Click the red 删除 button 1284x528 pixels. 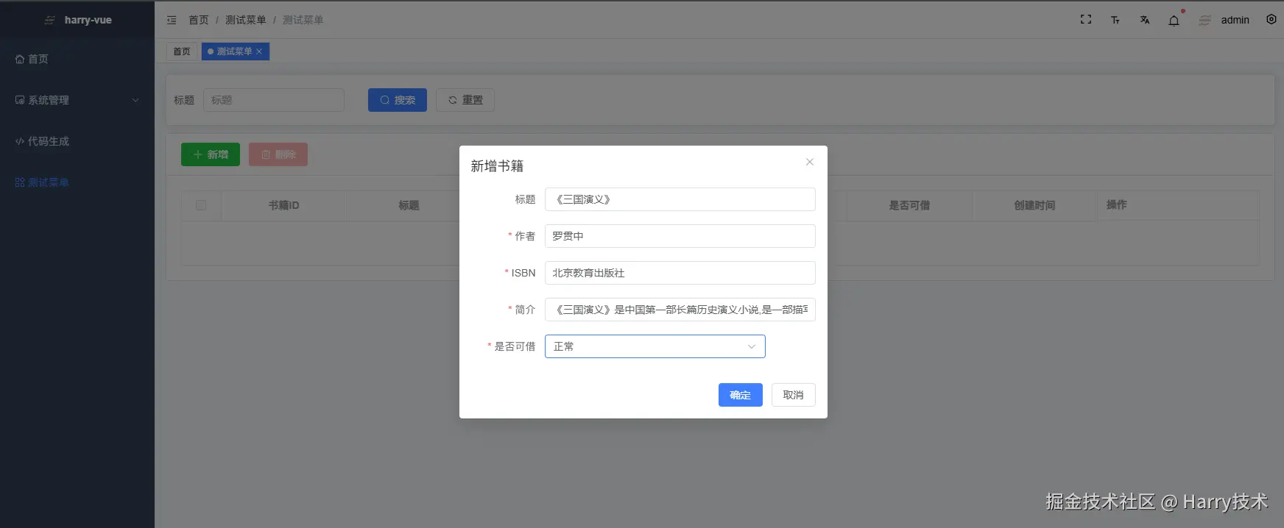pyautogui.click(x=278, y=154)
